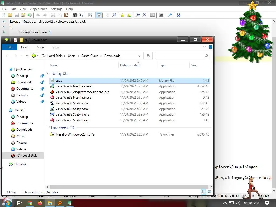Image resolution: width=276 pixels, height=207 pixels.
Task: Open Firefox from the taskbar
Action: pos(40,203)
